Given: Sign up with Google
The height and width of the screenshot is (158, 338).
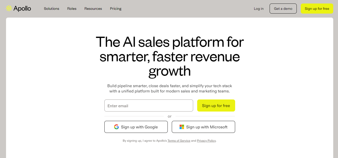Looking at the screenshot, I should 136,127.
